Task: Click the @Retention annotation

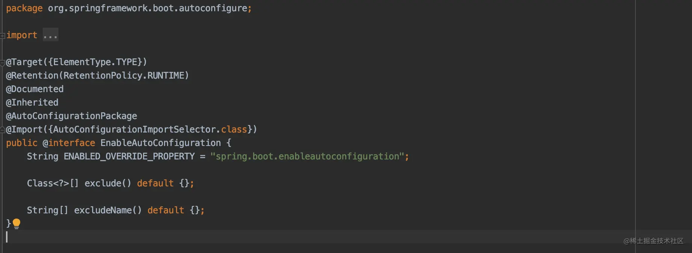Action: (32, 76)
